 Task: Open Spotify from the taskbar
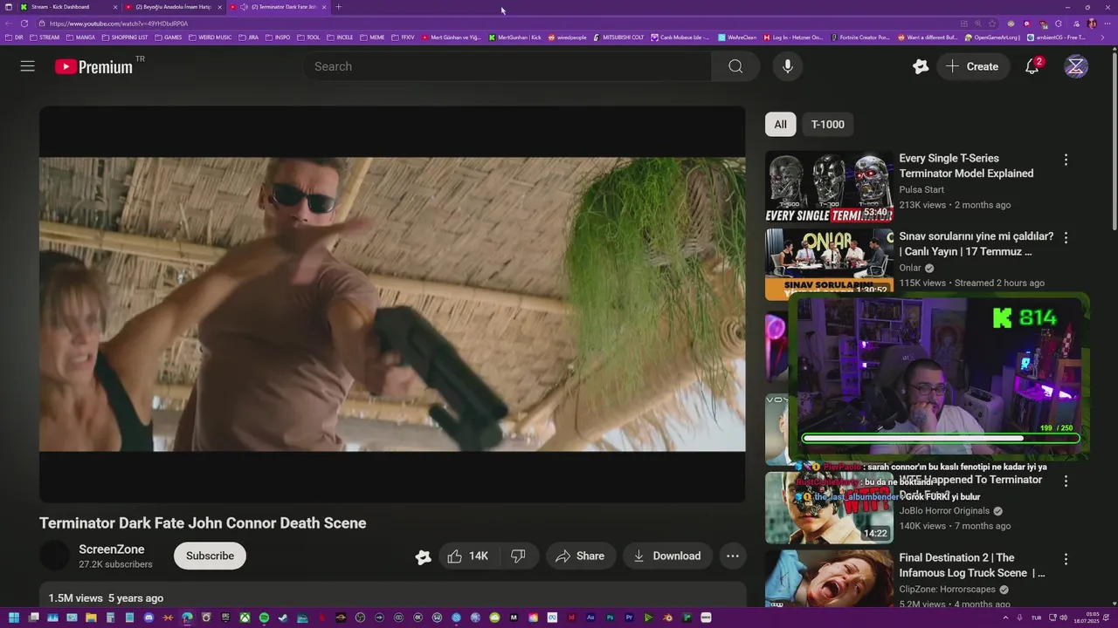tap(264, 618)
